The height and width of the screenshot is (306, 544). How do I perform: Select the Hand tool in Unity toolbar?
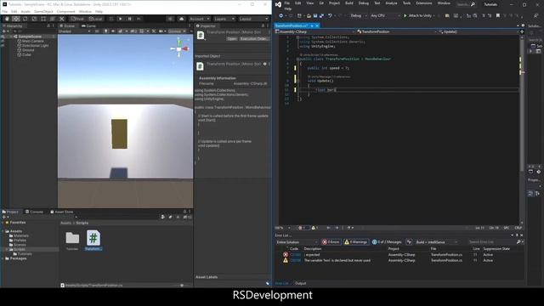(x=7, y=19)
